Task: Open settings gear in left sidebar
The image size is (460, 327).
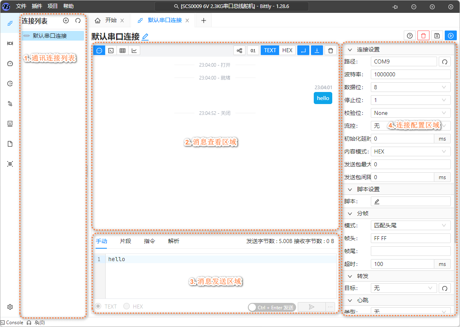Action: pos(10,307)
